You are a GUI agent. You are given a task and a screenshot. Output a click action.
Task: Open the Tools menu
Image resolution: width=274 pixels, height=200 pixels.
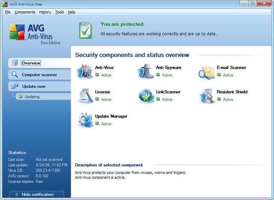pyautogui.click(x=60, y=12)
